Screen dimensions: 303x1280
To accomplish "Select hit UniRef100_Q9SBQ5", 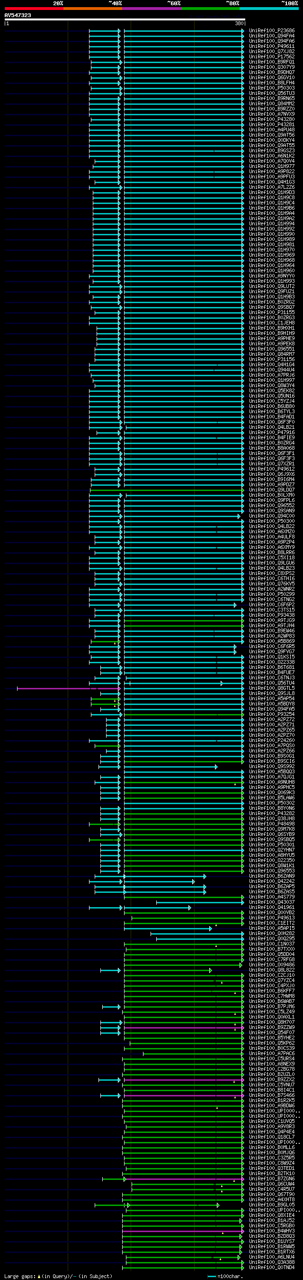I will pos(272,839).
